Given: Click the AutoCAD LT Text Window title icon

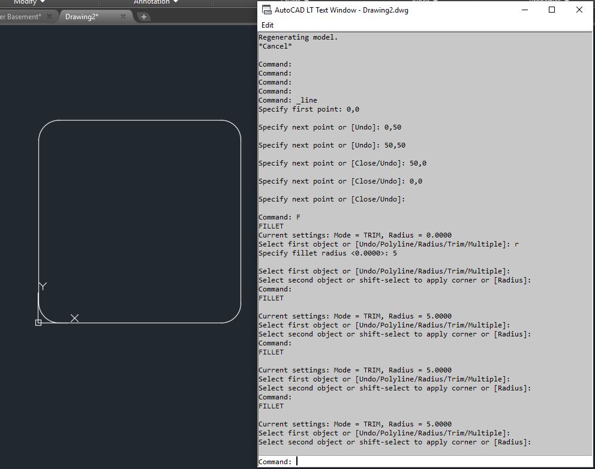Looking at the screenshot, I should click(267, 10).
